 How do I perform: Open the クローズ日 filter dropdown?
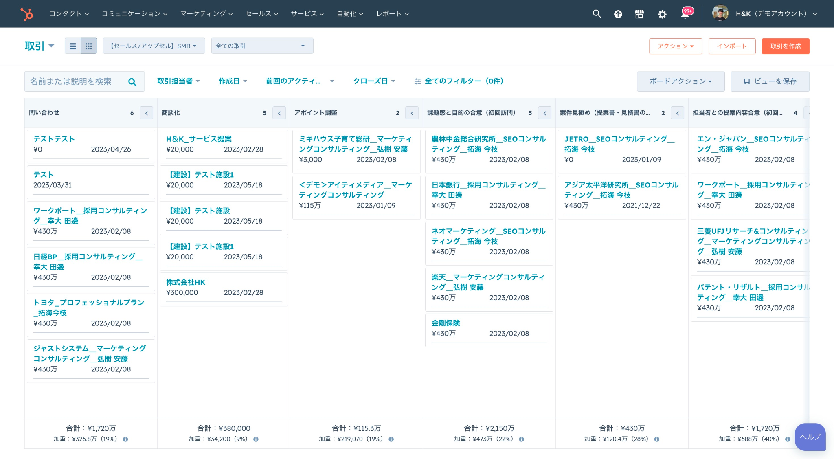pos(374,81)
